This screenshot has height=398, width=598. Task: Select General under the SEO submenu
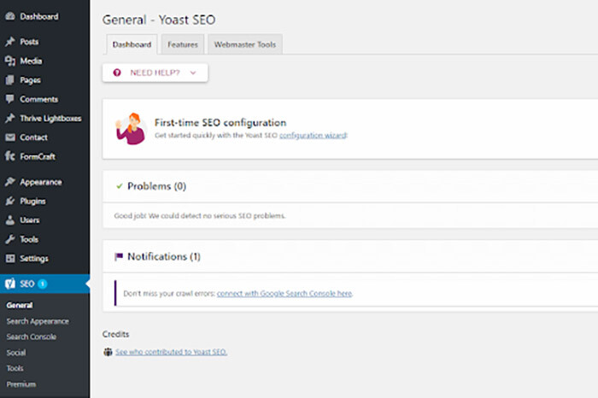click(x=20, y=305)
